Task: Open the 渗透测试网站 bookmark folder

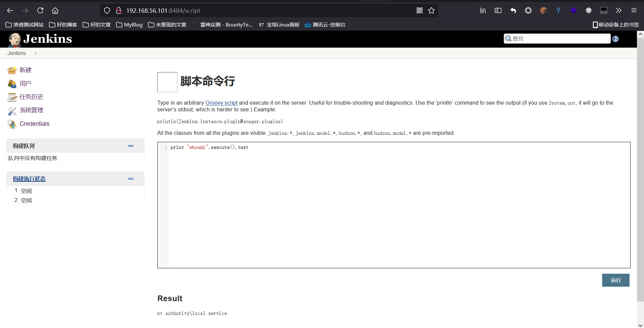Action: (x=25, y=25)
